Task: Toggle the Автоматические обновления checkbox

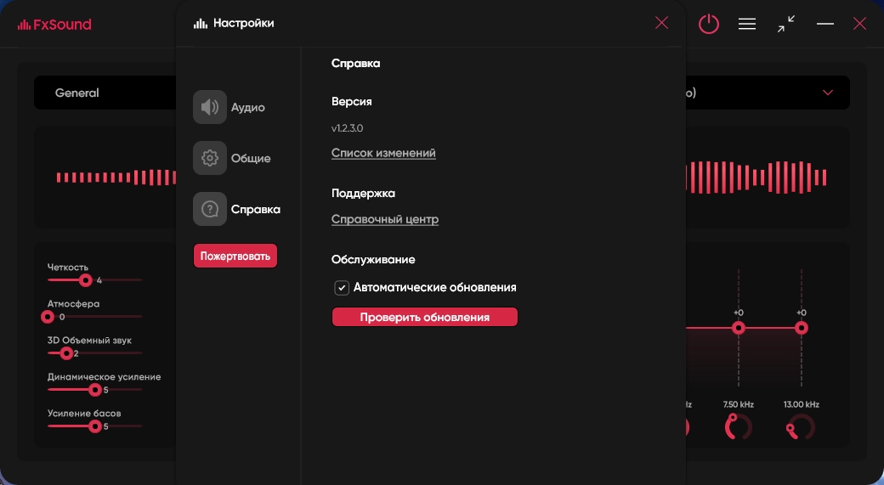Action: (342, 288)
